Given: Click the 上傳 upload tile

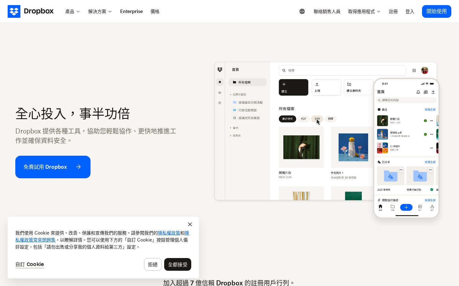Looking at the screenshot, I should 326,87.
